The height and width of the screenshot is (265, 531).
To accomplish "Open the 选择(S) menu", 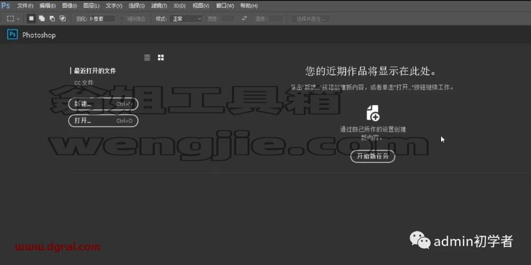I will tap(137, 6).
